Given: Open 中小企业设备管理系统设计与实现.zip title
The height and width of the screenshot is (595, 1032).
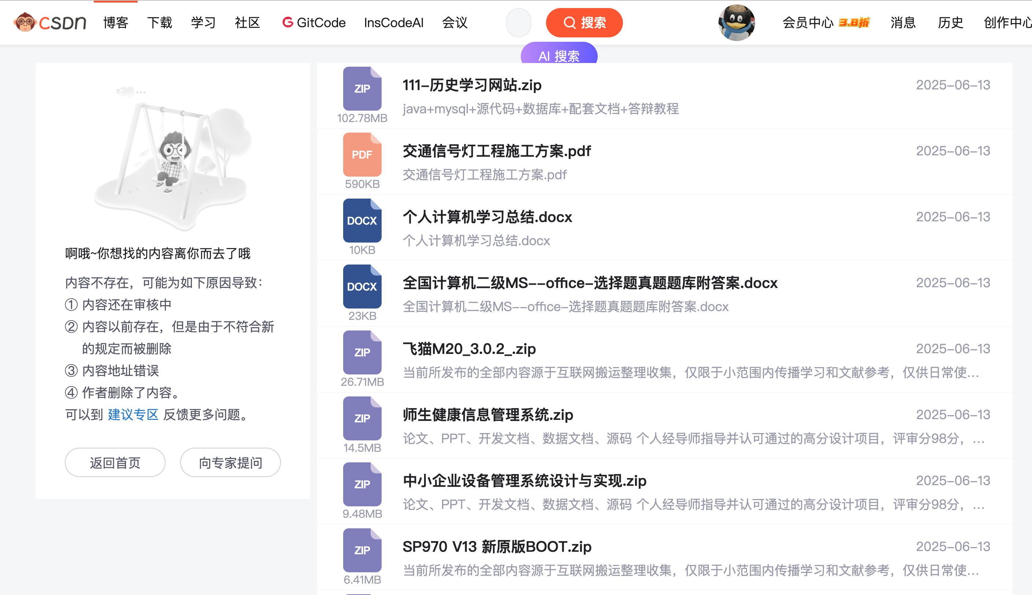Looking at the screenshot, I should [524, 481].
